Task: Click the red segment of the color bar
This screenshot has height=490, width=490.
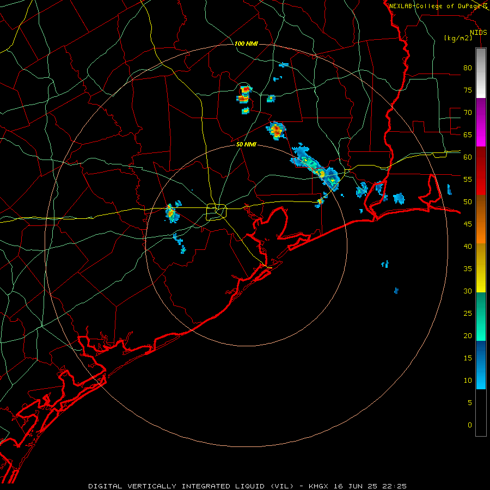Action: [481, 170]
